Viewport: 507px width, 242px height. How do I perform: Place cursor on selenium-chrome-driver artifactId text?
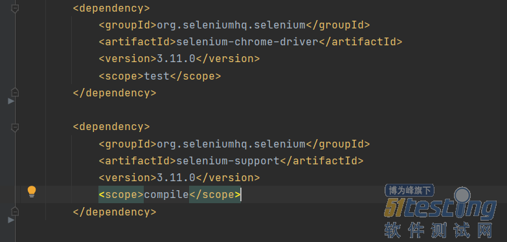coord(247,42)
